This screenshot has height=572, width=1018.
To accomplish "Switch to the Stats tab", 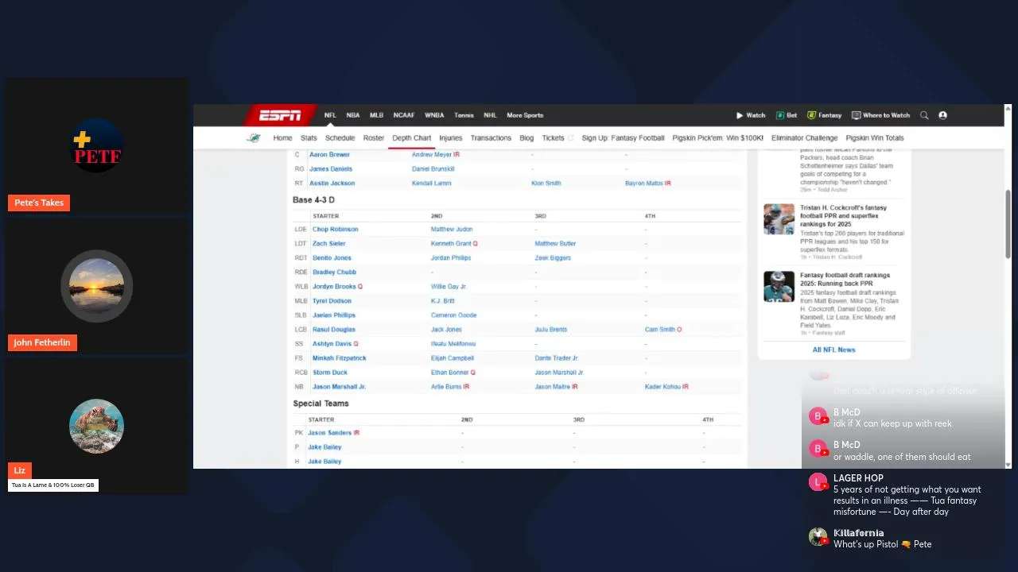I will (309, 138).
